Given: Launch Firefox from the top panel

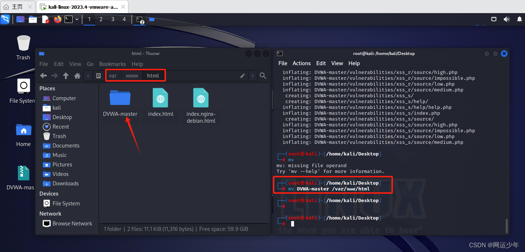Looking at the screenshot, I should coord(58,19).
